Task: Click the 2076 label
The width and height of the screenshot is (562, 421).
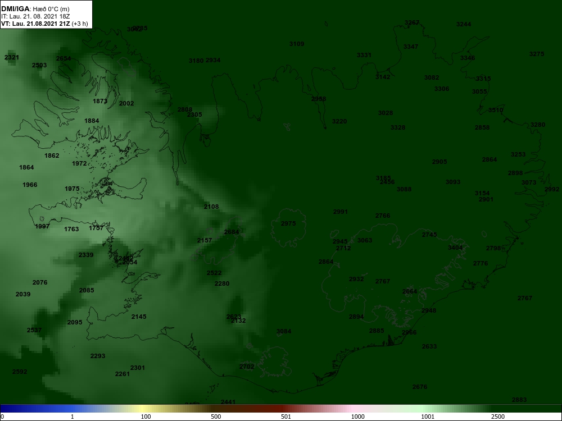Action: tap(40, 282)
